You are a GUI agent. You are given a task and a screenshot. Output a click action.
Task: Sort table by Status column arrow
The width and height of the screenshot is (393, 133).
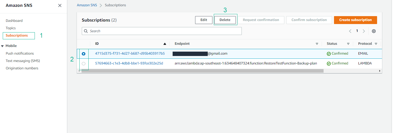348,44
